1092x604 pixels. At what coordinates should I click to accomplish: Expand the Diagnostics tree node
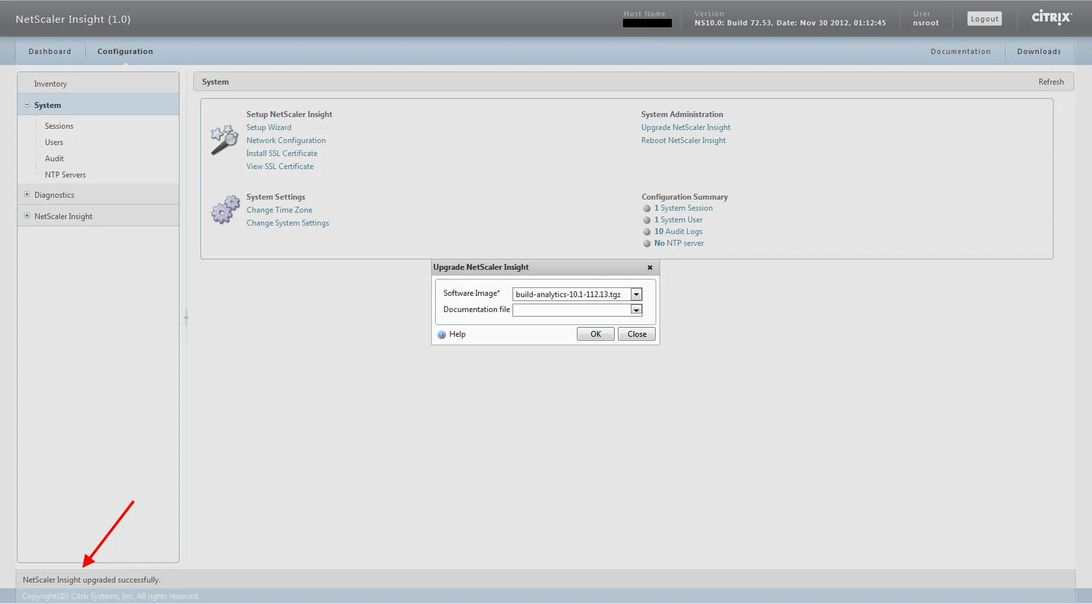click(27, 194)
